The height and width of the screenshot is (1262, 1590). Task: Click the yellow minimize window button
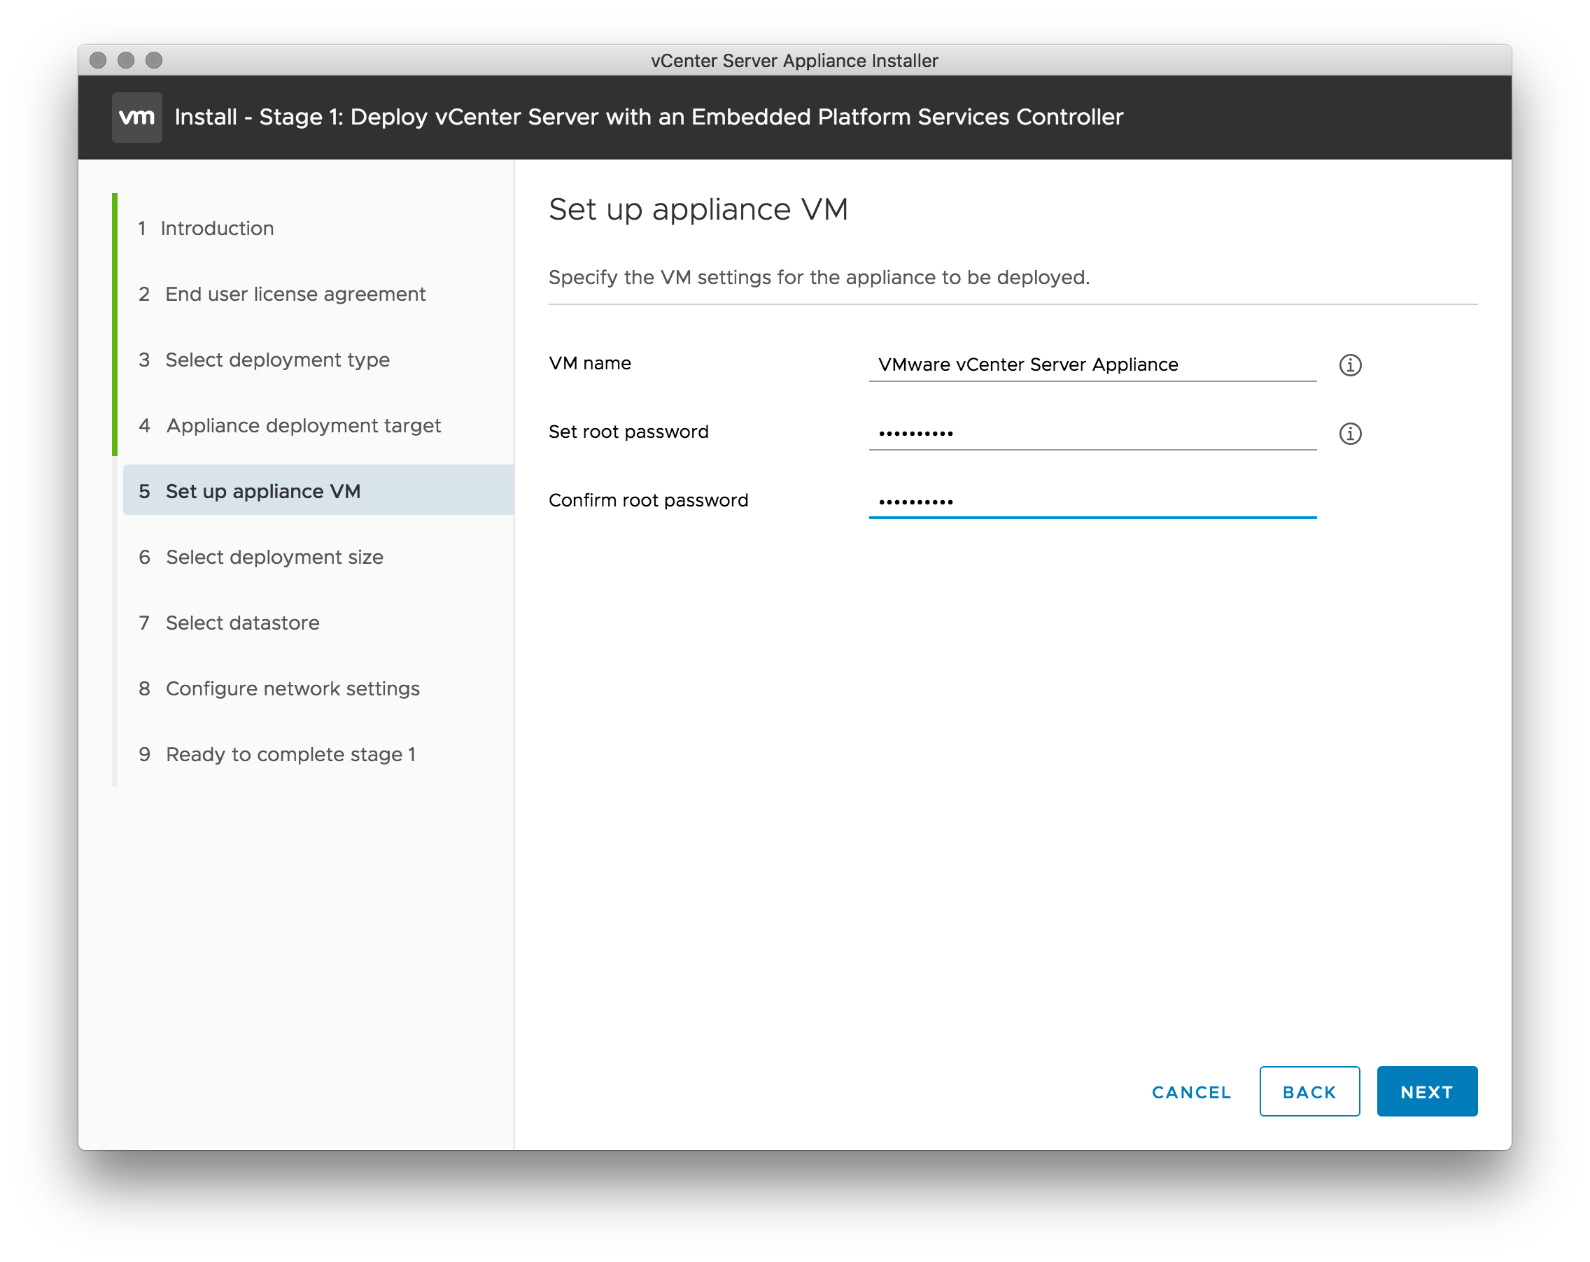126,60
